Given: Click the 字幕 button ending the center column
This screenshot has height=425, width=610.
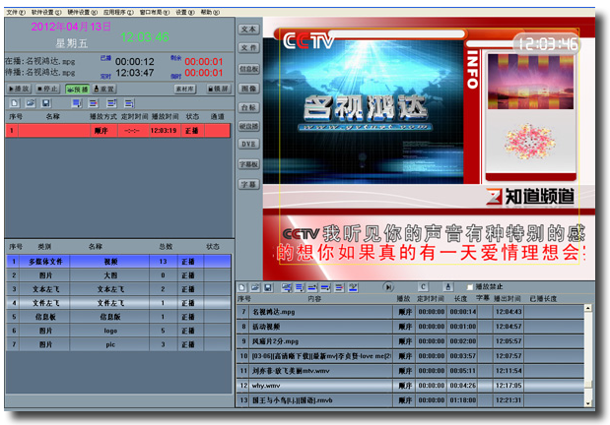Looking at the screenshot, I should click(x=248, y=185).
